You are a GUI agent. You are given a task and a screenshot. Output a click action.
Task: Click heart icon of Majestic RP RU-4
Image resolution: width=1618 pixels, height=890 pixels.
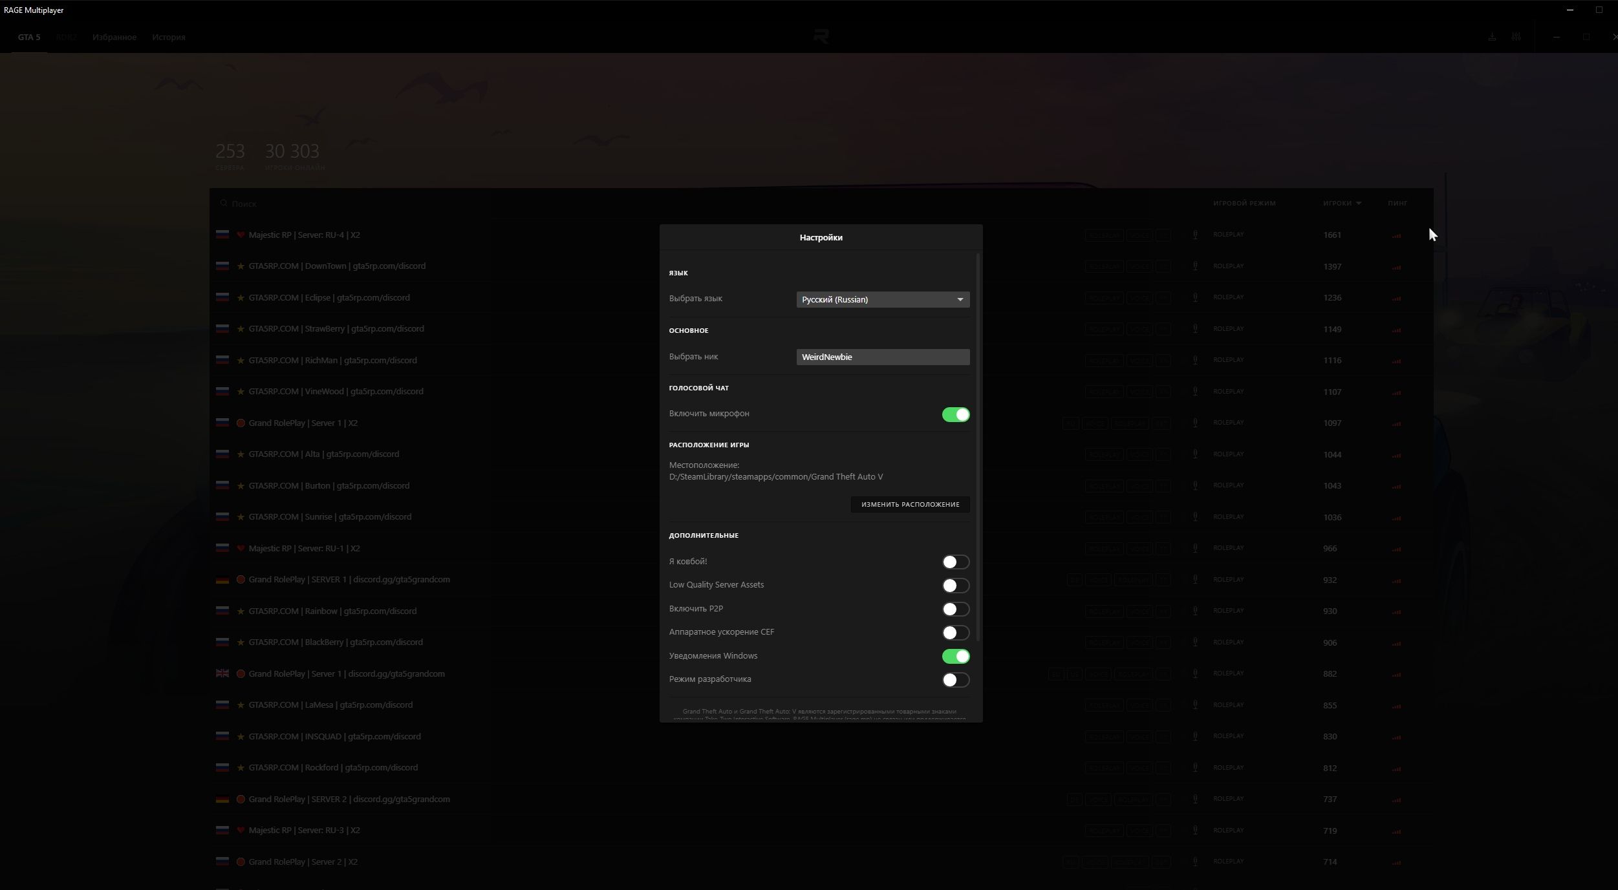(241, 235)
